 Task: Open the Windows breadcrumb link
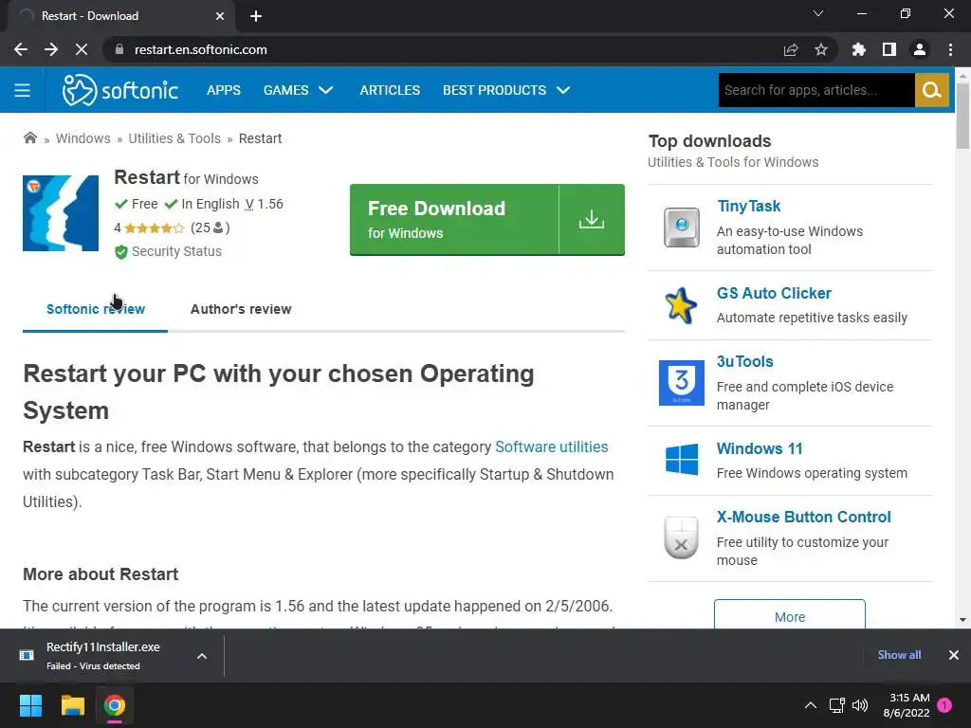(83, 138)
